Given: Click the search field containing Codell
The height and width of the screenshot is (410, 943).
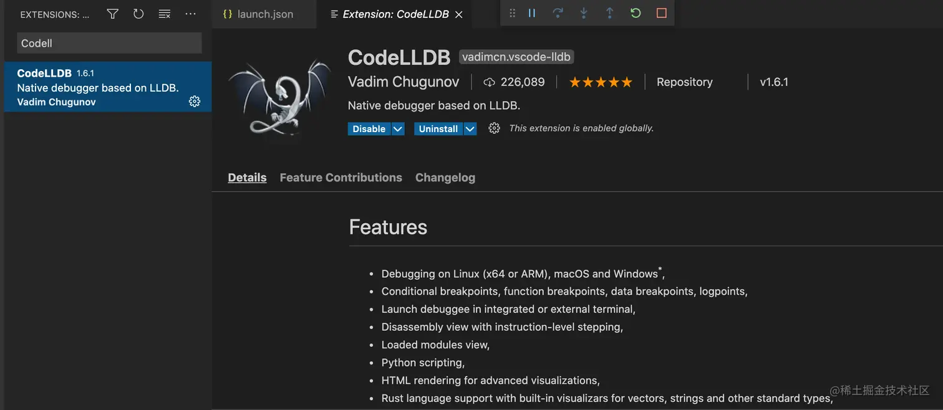Looking at the screenshot, I should 109,43.
